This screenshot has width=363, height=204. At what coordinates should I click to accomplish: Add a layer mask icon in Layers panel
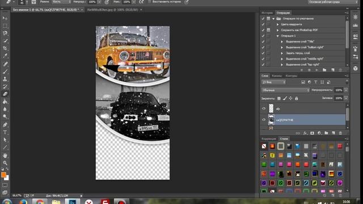point(312,133)
